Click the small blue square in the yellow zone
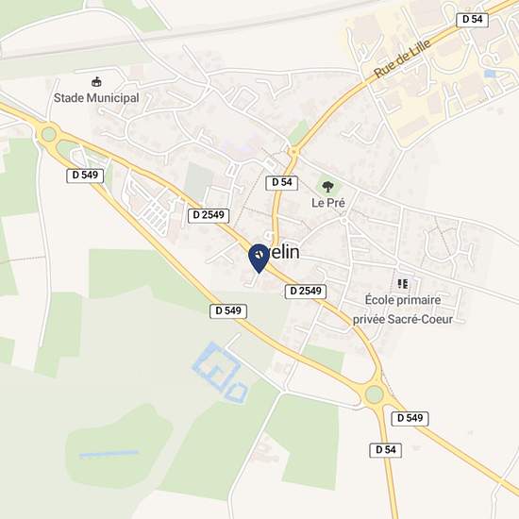The width and height of the screenshot is (519, 519). pos(490,74)
